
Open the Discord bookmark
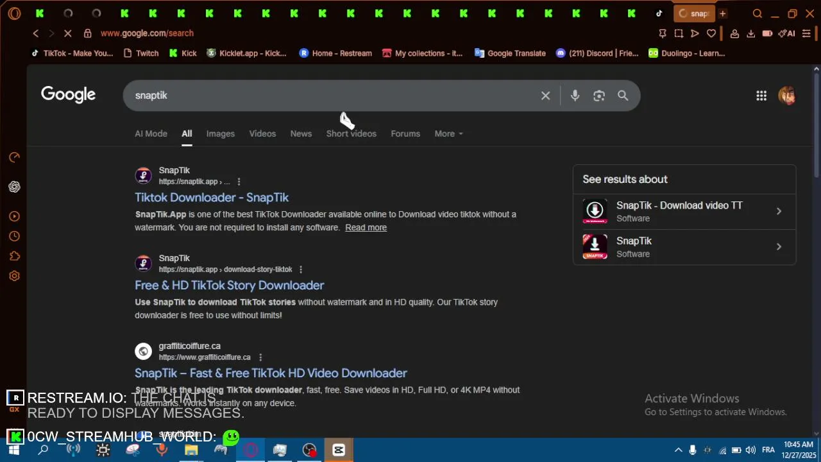pos(597,53)
